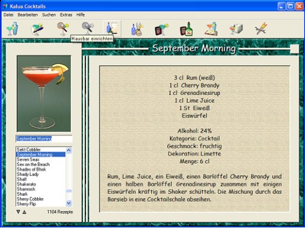Click the cocktail on open book icon
The height and width of the screenshot is (228, 305).
coord(211,29)
